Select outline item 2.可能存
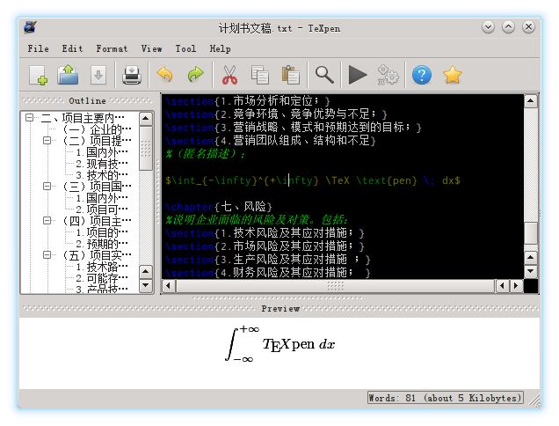Viewport: 559px width, 426px height. (x=102, y=278)
